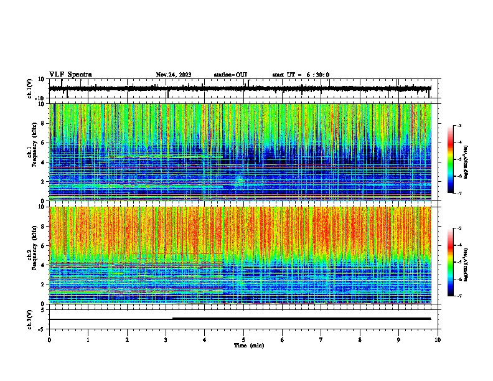Click the "VLF Spectra" plot title
493x381 pixels.
coord(70,75)
